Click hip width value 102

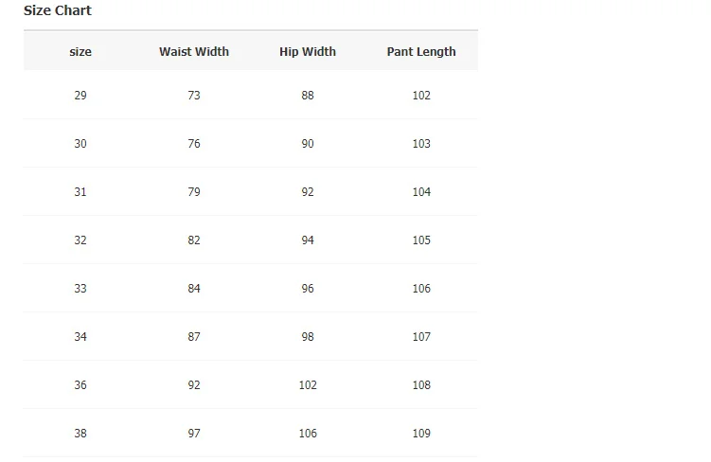tap(308, 385)
